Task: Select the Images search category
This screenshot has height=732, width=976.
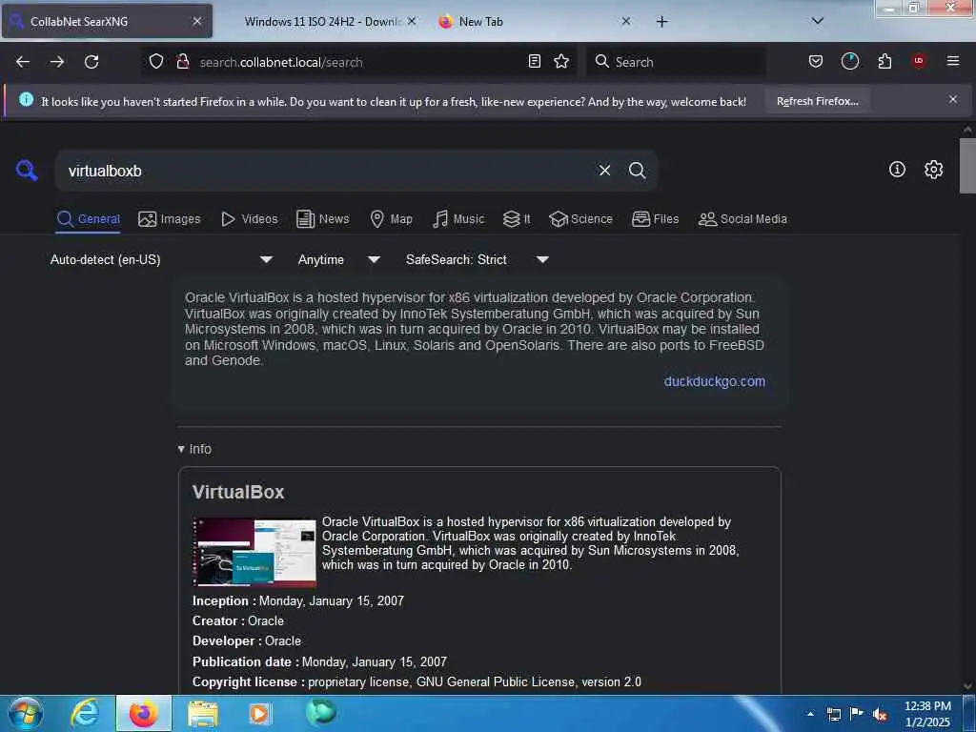Action: [170, 219]
